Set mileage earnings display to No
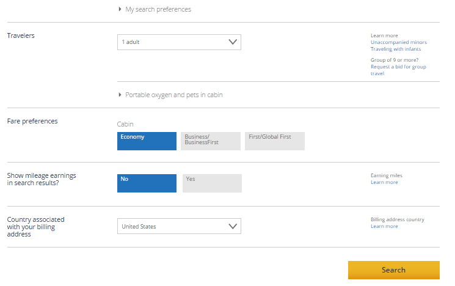455x286 pixels. (147, 183)
